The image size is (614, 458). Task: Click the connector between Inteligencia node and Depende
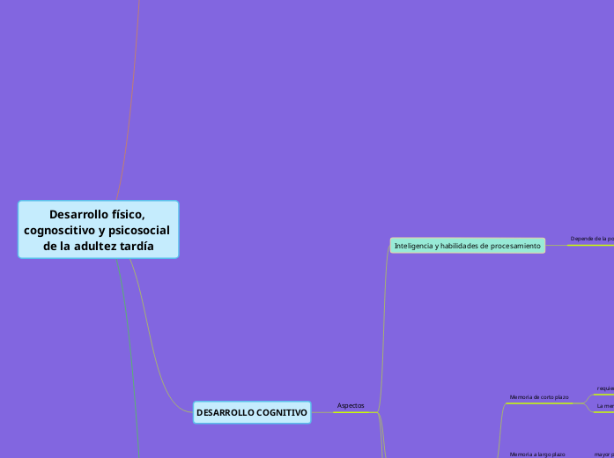coord(557,246)
